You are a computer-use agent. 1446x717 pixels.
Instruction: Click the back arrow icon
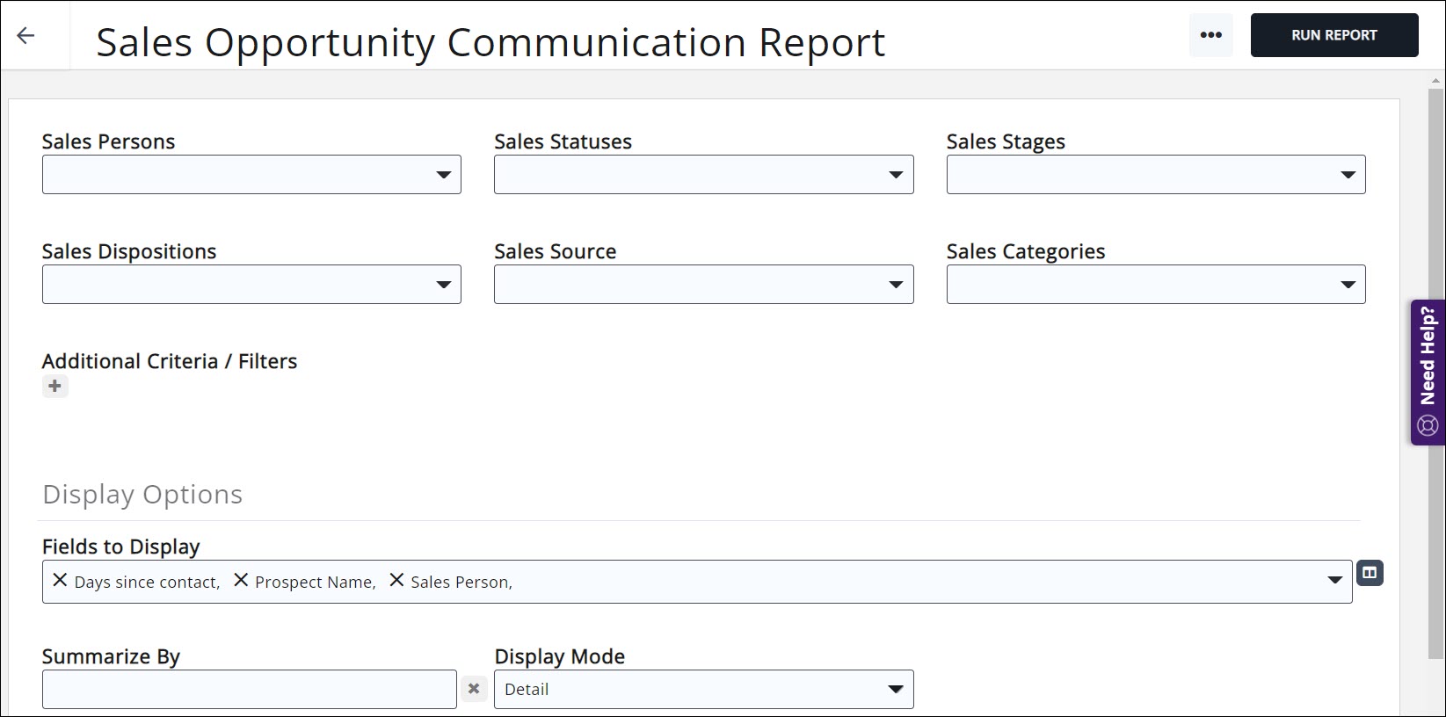[x=26, y=35]
